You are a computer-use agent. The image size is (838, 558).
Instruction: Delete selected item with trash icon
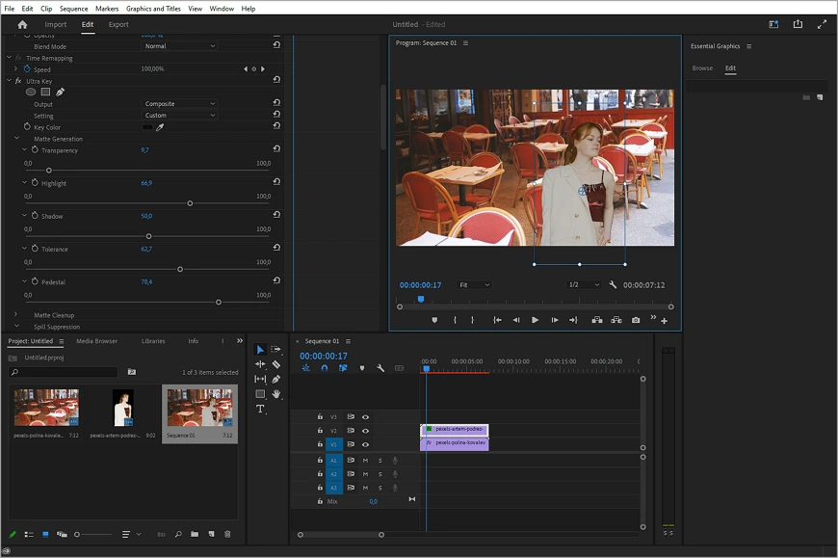(227, 534)
